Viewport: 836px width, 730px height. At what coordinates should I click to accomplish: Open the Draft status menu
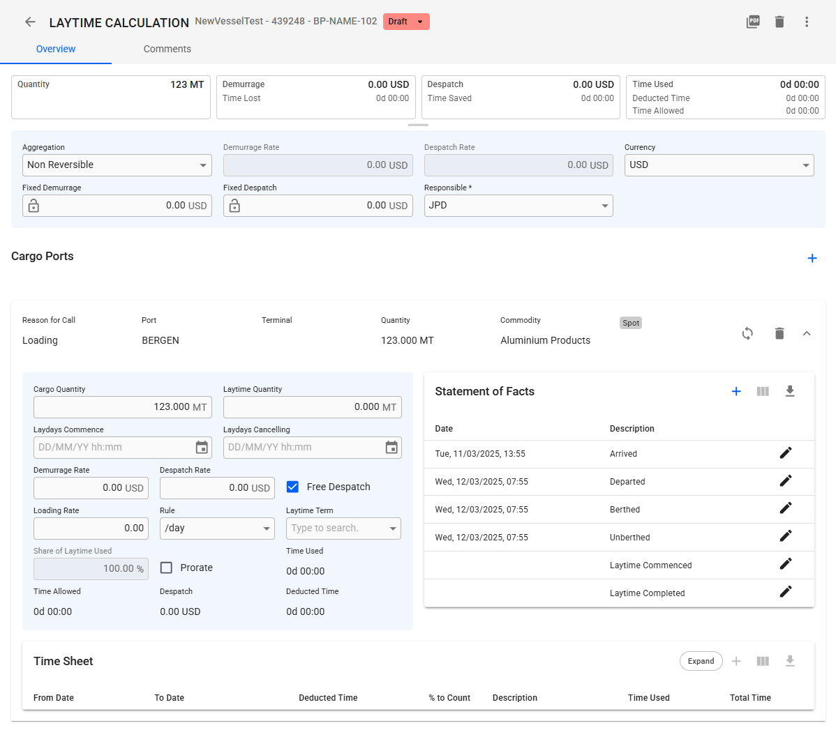coord(406,22)
